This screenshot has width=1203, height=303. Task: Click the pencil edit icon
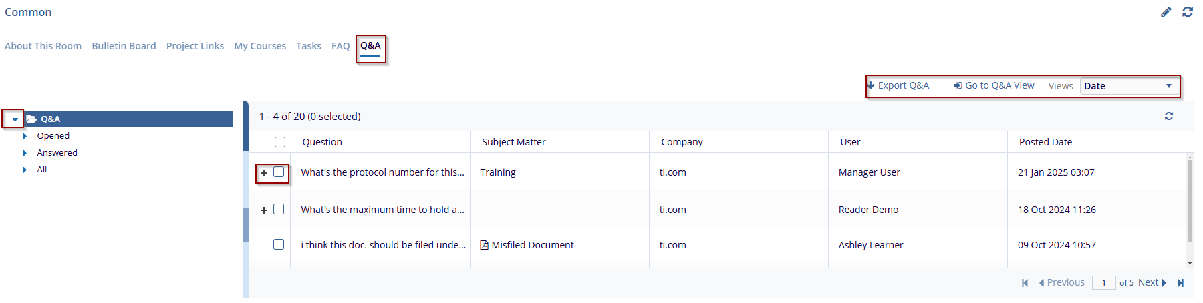[1166, 12]
